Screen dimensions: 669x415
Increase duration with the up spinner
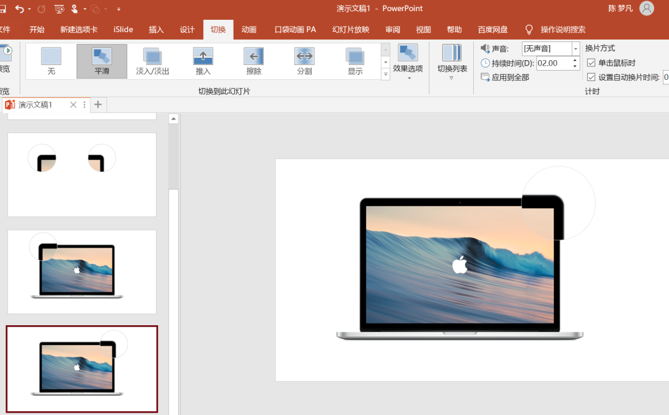pyautogui.click(x=575, y=60)
